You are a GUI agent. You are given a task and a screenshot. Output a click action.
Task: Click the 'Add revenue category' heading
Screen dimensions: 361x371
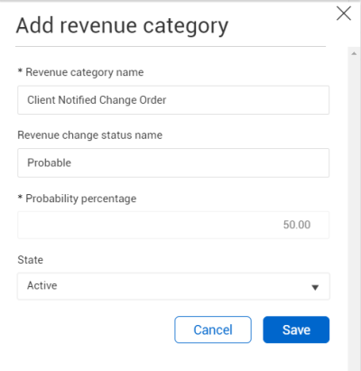[x=122, y=26]
